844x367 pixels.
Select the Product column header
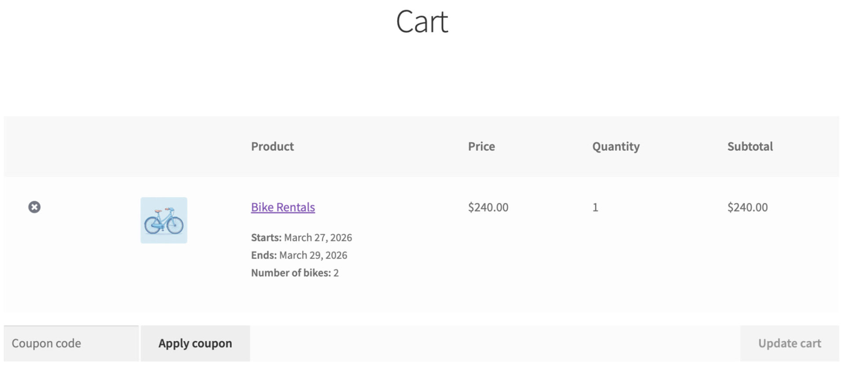coord(272,146)
